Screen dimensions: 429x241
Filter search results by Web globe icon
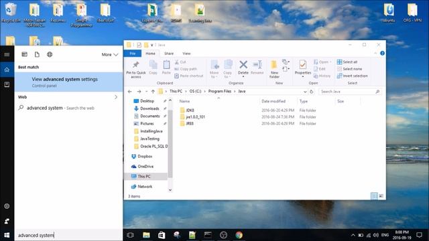point(50,54)
